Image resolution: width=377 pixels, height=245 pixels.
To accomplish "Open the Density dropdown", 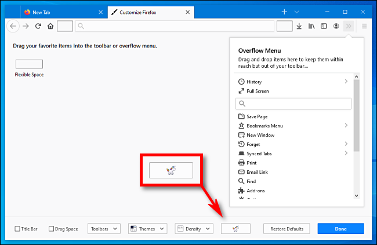I will pyautogui.click(x=194, y=229).
